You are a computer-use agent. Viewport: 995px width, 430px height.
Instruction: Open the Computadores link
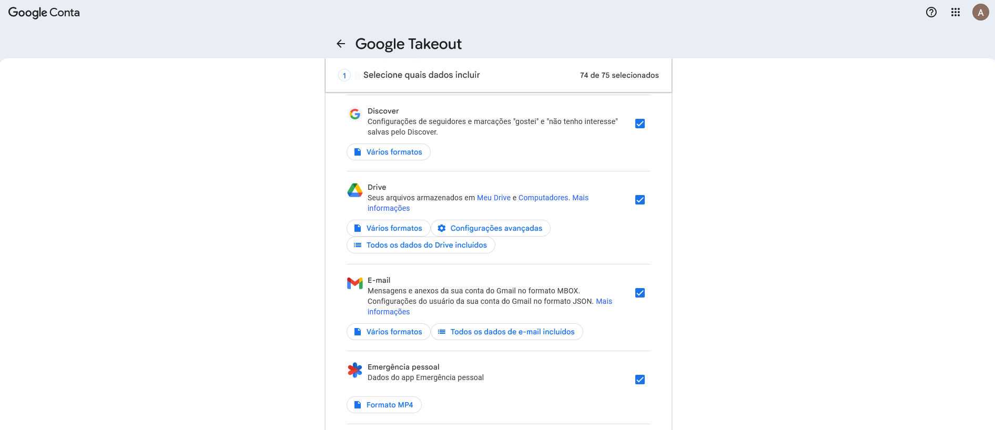pos(543,198)
